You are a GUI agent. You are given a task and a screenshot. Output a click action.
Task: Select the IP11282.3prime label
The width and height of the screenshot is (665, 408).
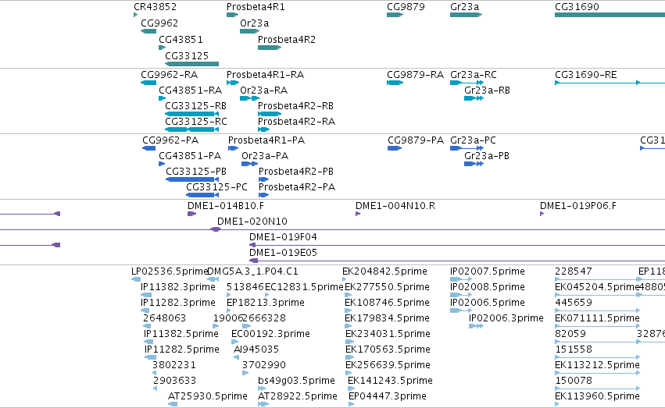pyautogui.click(x=178, y=303)
